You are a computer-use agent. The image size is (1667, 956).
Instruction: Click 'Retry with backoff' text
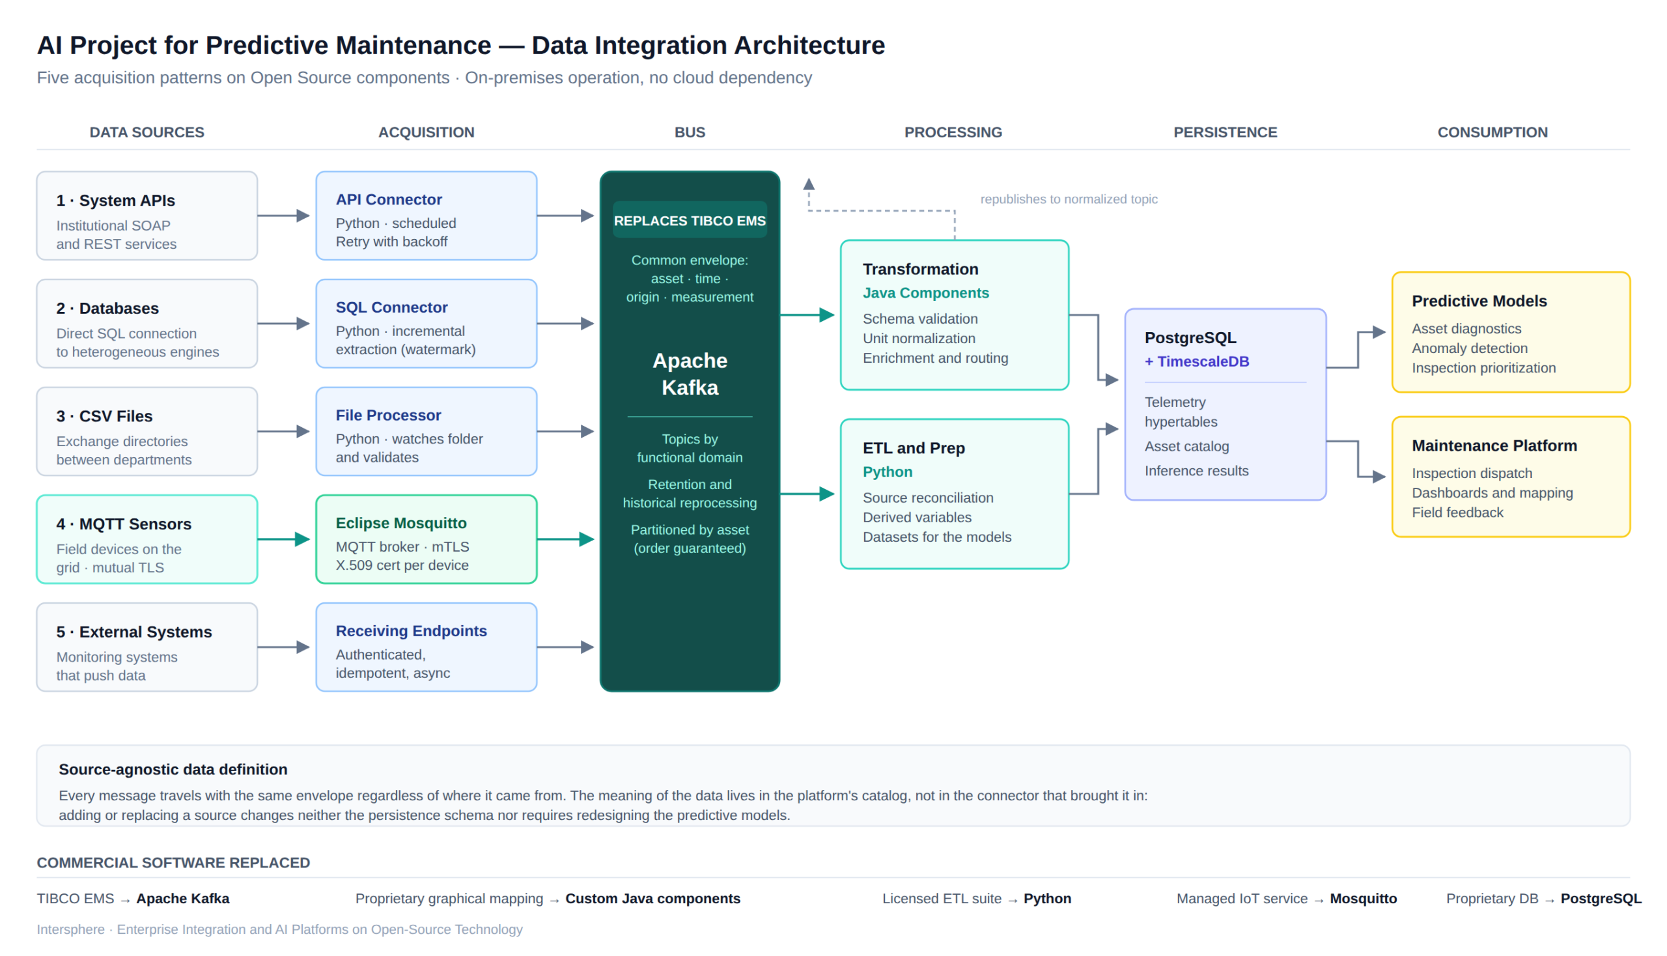coord(391,242)
